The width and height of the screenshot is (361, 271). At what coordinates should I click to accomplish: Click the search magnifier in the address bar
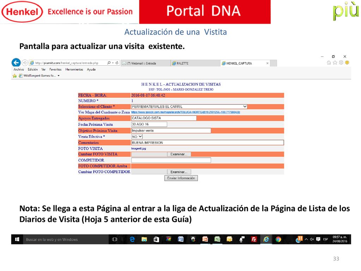[109, 63]
